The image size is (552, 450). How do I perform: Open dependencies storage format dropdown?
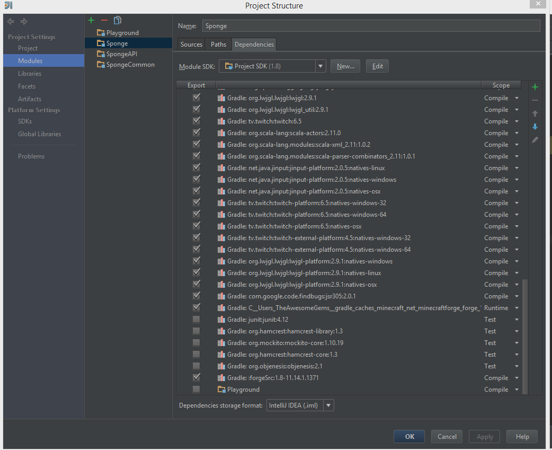[328, 405]
